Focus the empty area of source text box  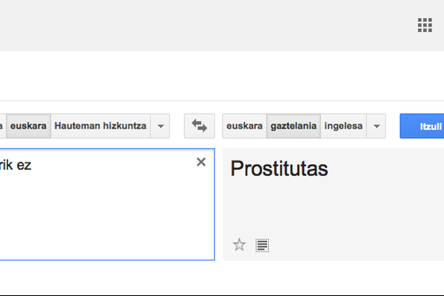coord(105,215)
